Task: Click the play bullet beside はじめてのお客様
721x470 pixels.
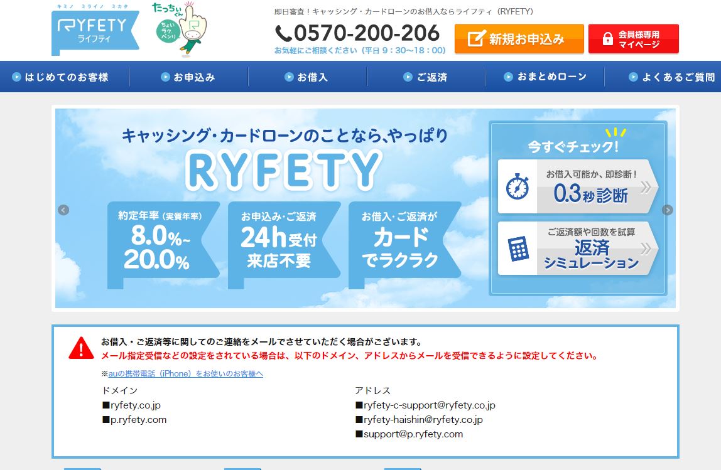Action: tap(16, 77)
